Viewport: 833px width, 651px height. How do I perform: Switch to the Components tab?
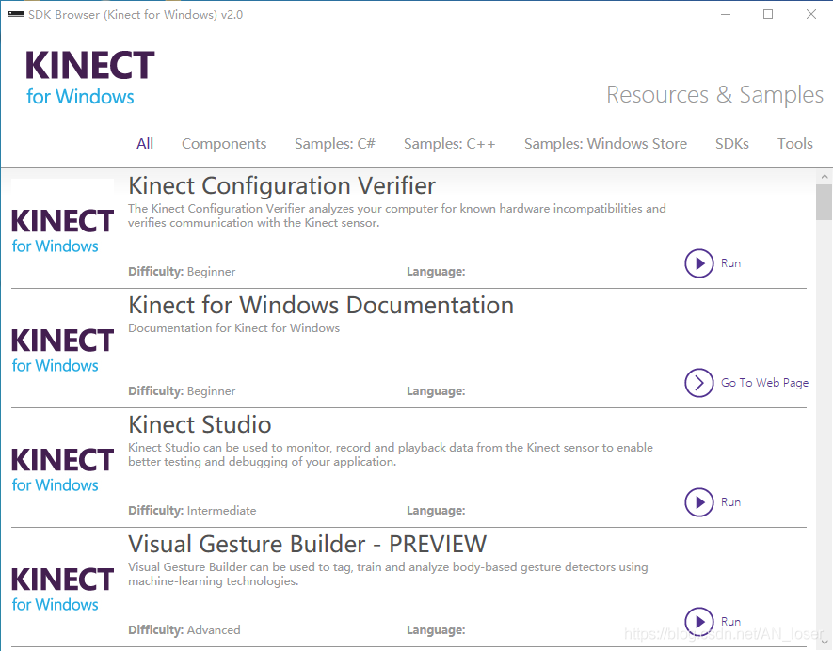pyautogui.click(x=224, y=143)
